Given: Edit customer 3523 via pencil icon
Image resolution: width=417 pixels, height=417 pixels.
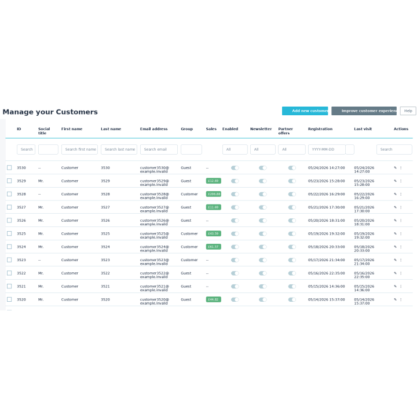Looking at the screenshot, I should coord(395,260).
